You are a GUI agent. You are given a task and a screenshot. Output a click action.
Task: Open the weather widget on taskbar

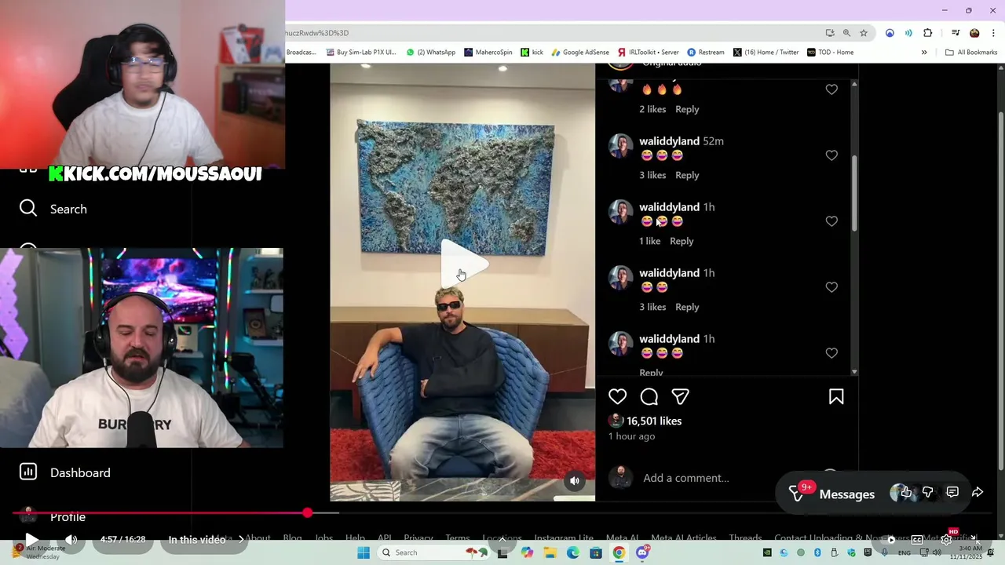pyautogui.click(x=39, y=552)
